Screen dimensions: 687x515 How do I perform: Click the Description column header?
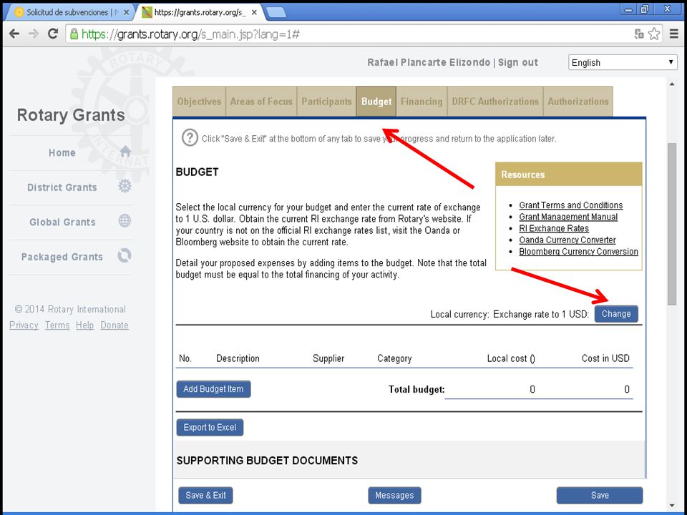(238, 358)
